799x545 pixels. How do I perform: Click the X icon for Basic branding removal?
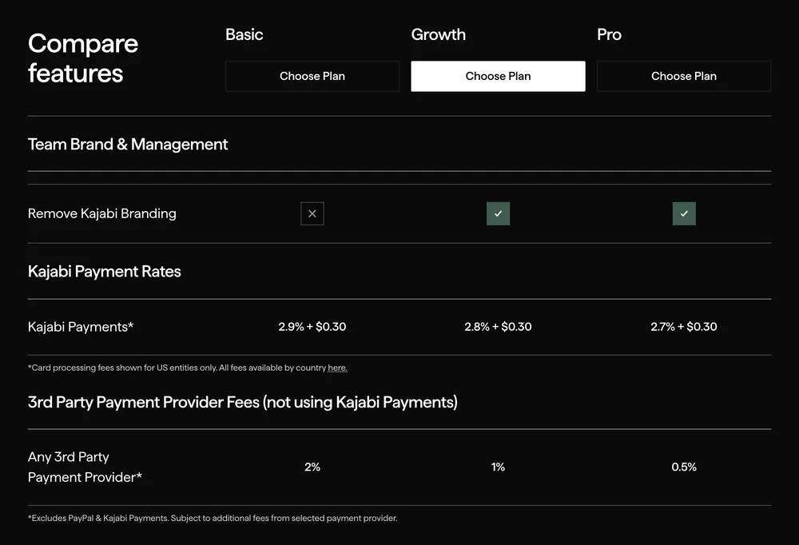tap(312, 213)
